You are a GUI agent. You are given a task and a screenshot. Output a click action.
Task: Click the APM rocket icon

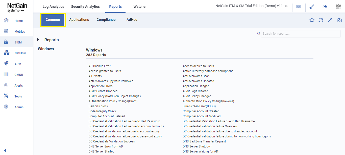pyautogui.click(x=6, y=64)
